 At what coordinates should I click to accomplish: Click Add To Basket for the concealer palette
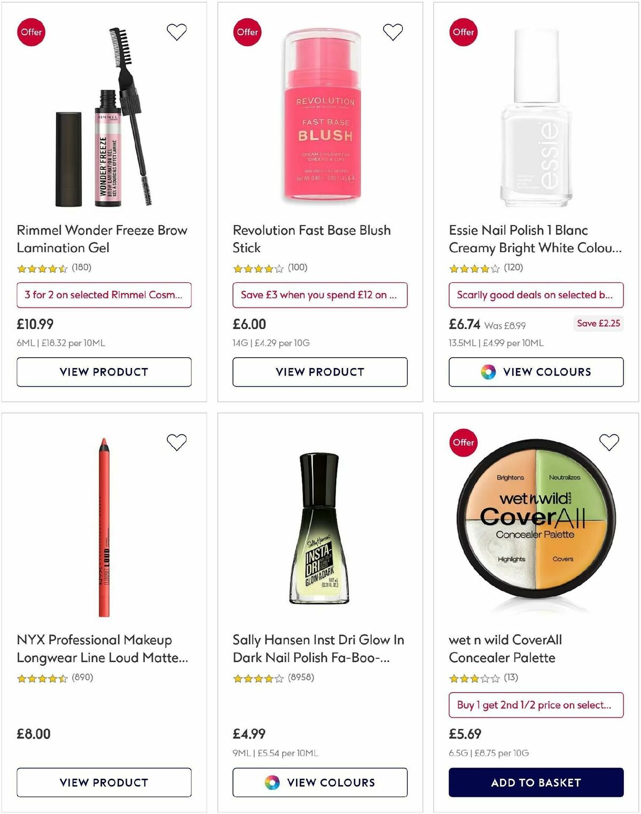536,782
